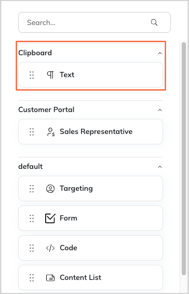This screenshot has width=189, height=294.
Task: Click the drag handle on the Form item
Action: pos(32,218)
